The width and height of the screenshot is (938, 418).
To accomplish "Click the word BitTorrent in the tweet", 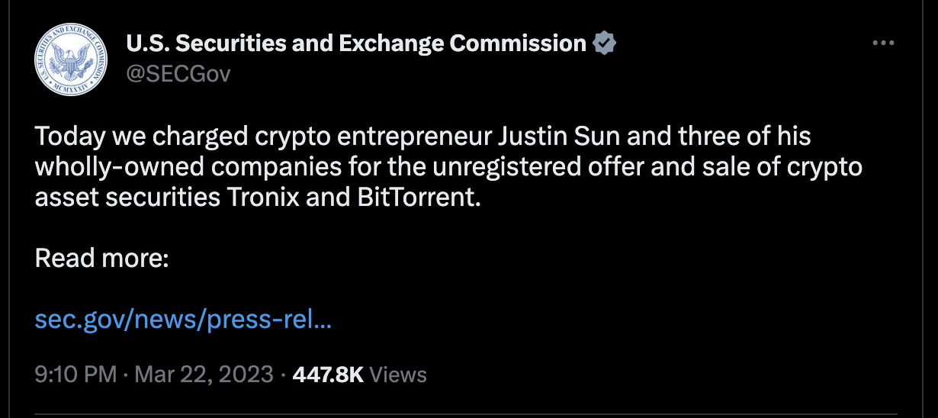I will click(x=408, y=197).
